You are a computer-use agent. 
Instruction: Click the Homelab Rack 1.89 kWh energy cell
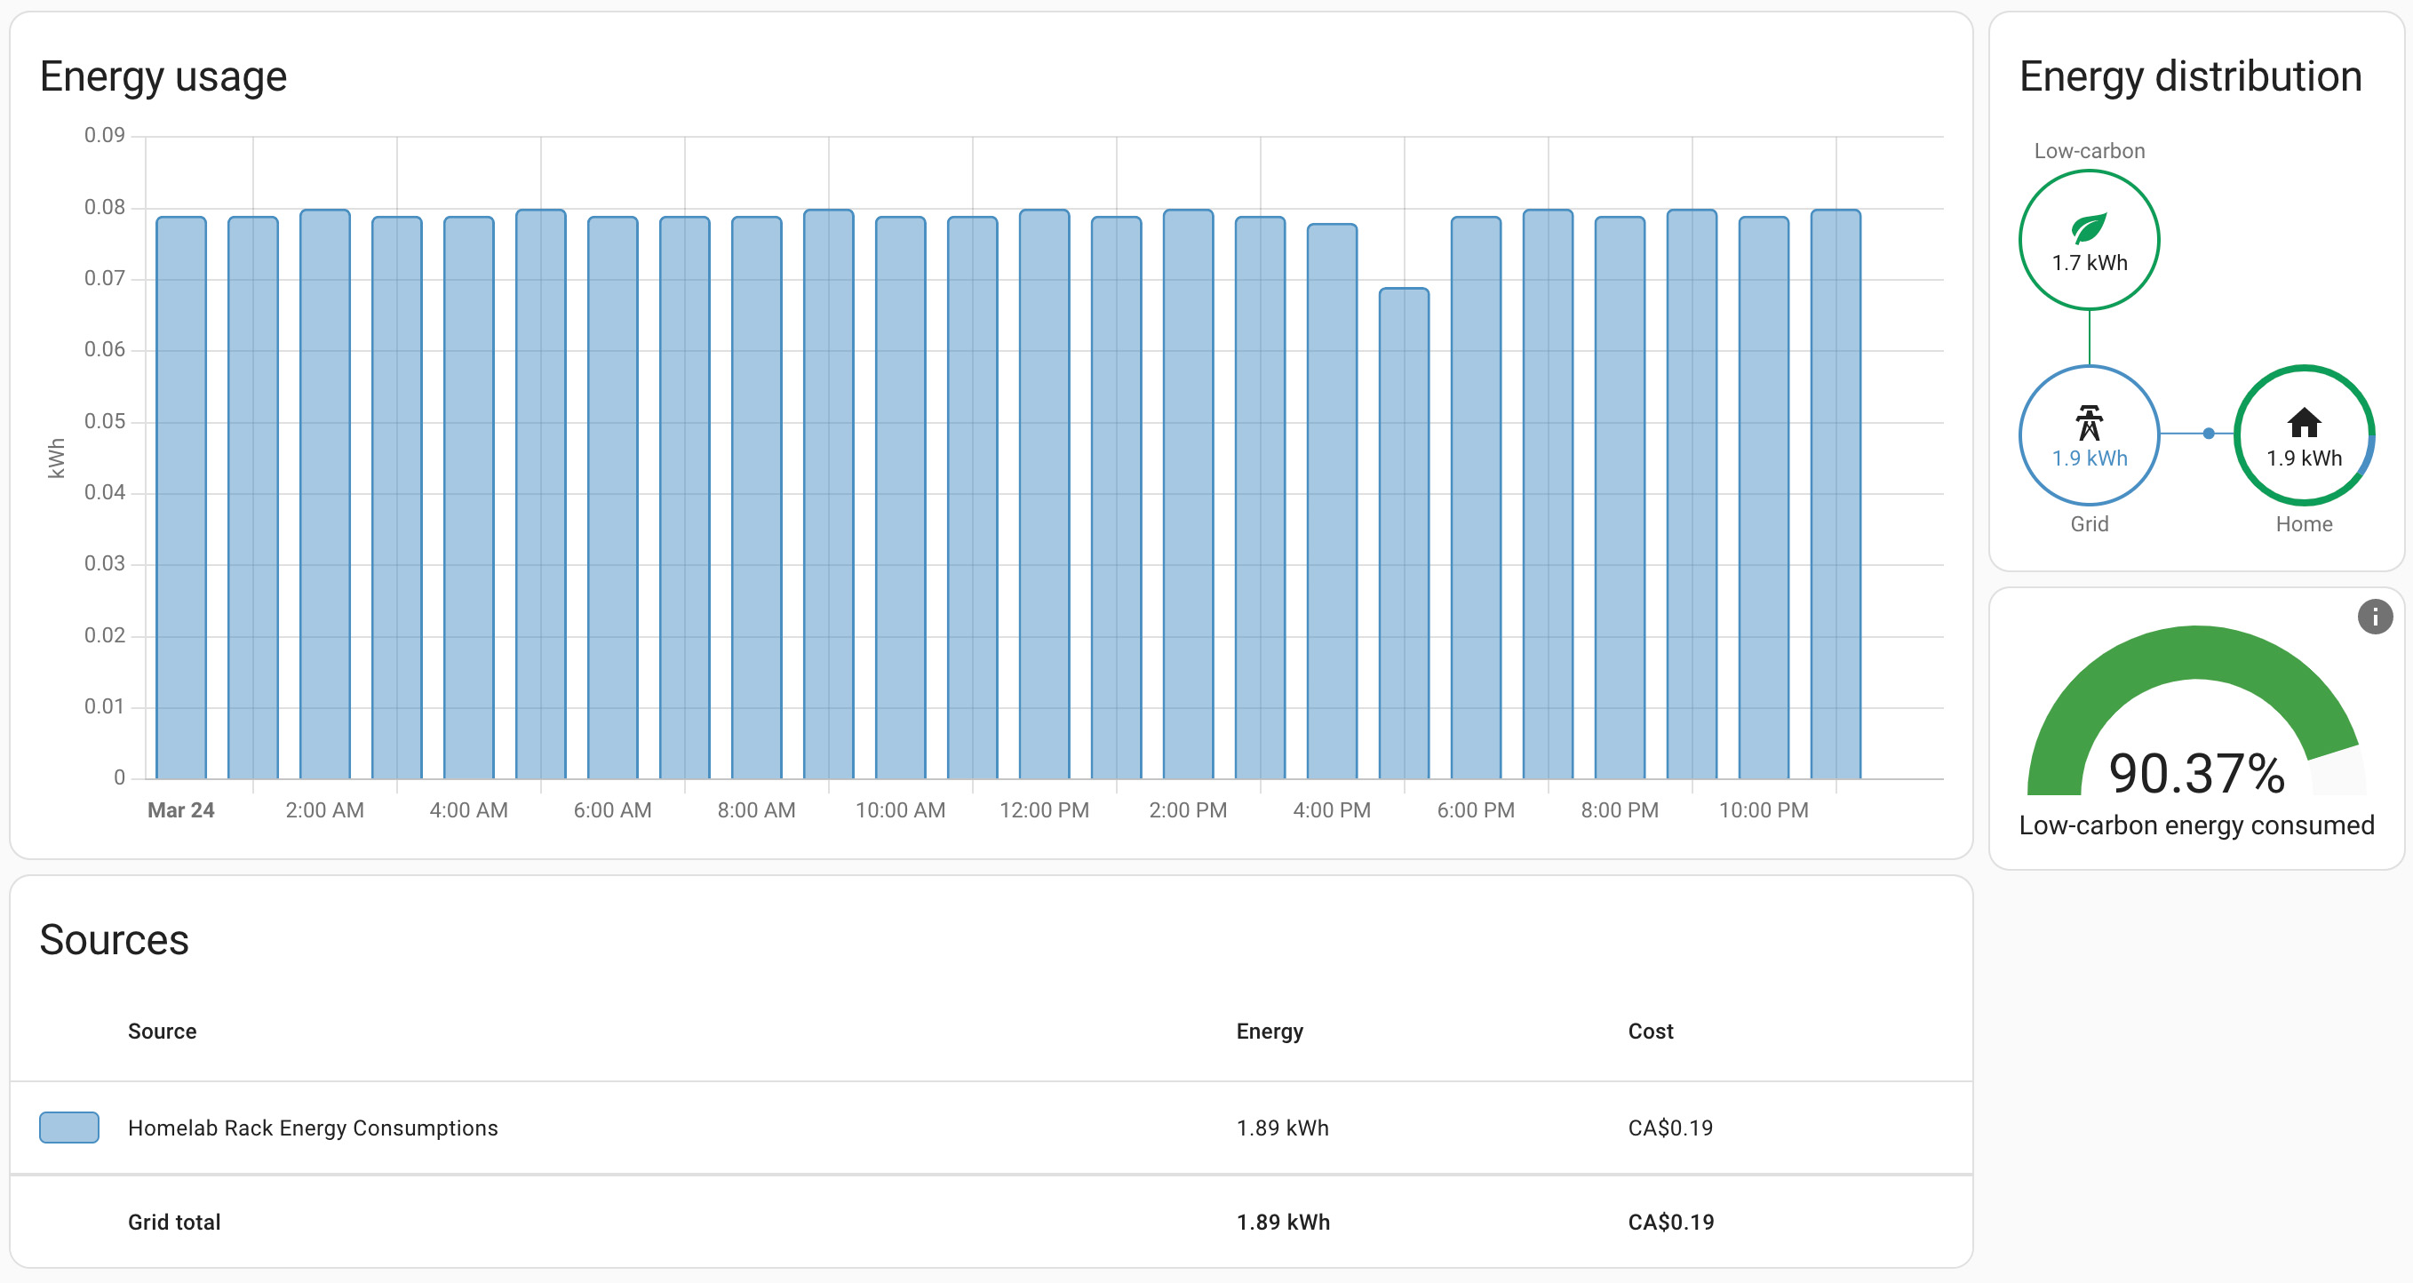[x=1282, y=1128]
